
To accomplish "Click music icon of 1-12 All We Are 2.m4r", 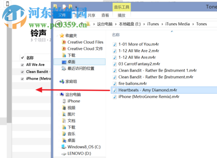I will click(x=115, y=51).
